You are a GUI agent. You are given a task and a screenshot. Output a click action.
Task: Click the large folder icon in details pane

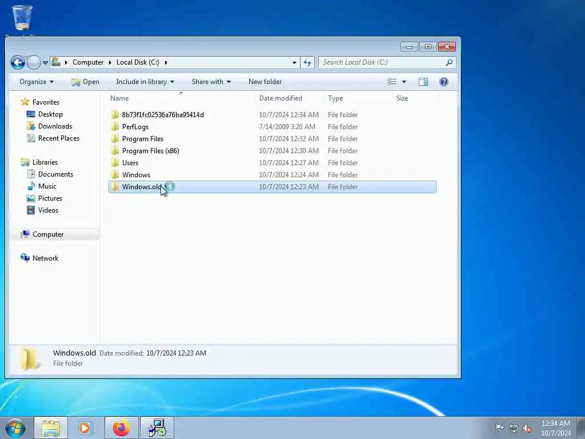[x=30, y=359]
